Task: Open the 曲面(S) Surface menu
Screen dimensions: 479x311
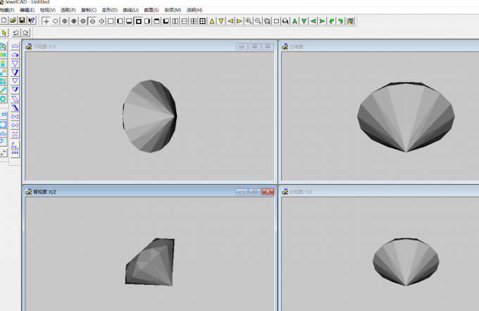Action: point(151,10)
